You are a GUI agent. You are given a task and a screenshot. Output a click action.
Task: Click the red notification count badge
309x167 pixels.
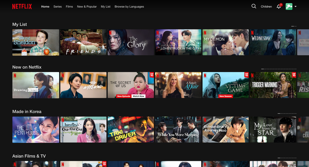(281, 5)
